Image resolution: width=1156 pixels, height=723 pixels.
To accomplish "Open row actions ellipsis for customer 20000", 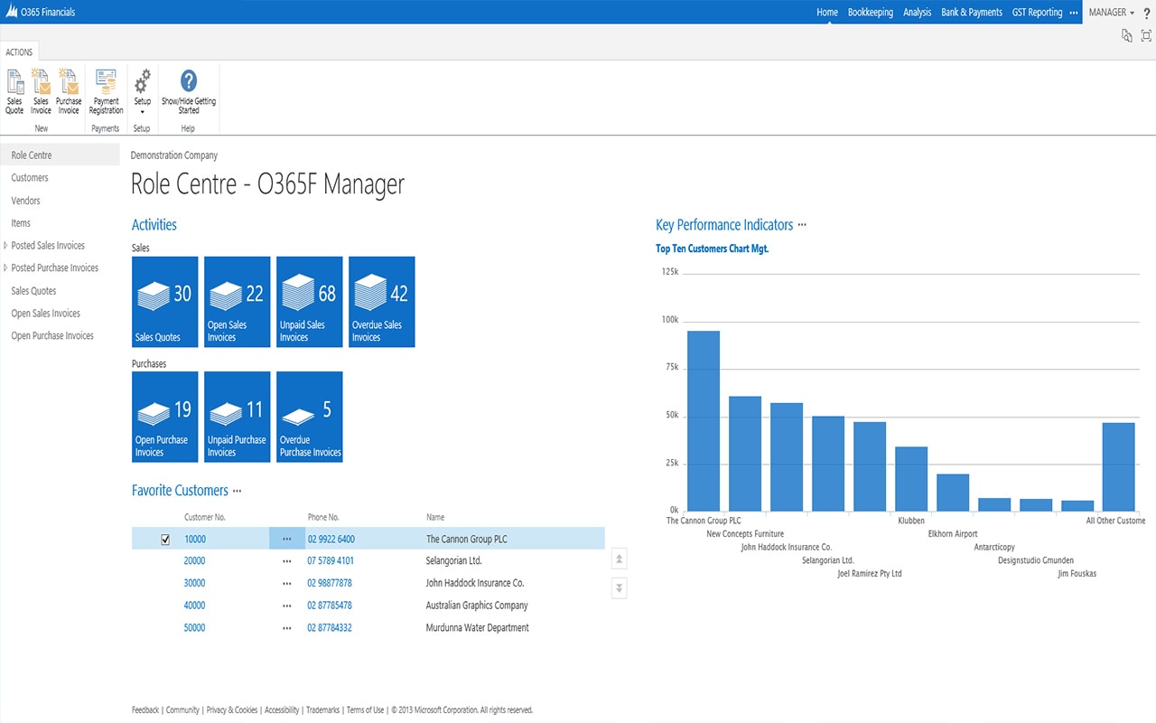I will point(287,561).
